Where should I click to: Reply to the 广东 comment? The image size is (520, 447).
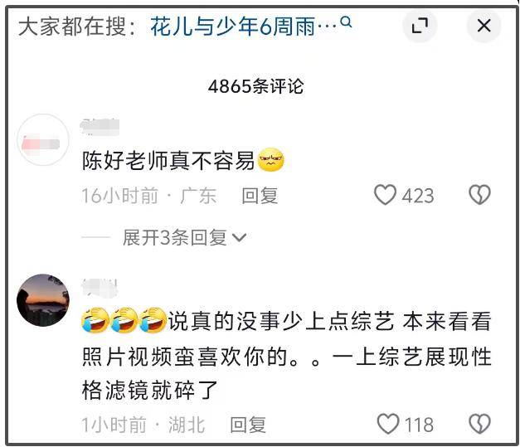[x=260, y=196]
